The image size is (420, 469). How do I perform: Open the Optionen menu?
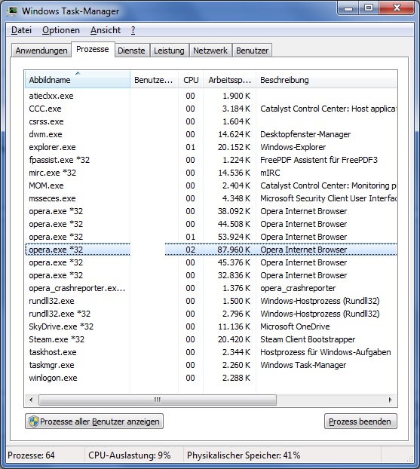click(x=61, y=30)
